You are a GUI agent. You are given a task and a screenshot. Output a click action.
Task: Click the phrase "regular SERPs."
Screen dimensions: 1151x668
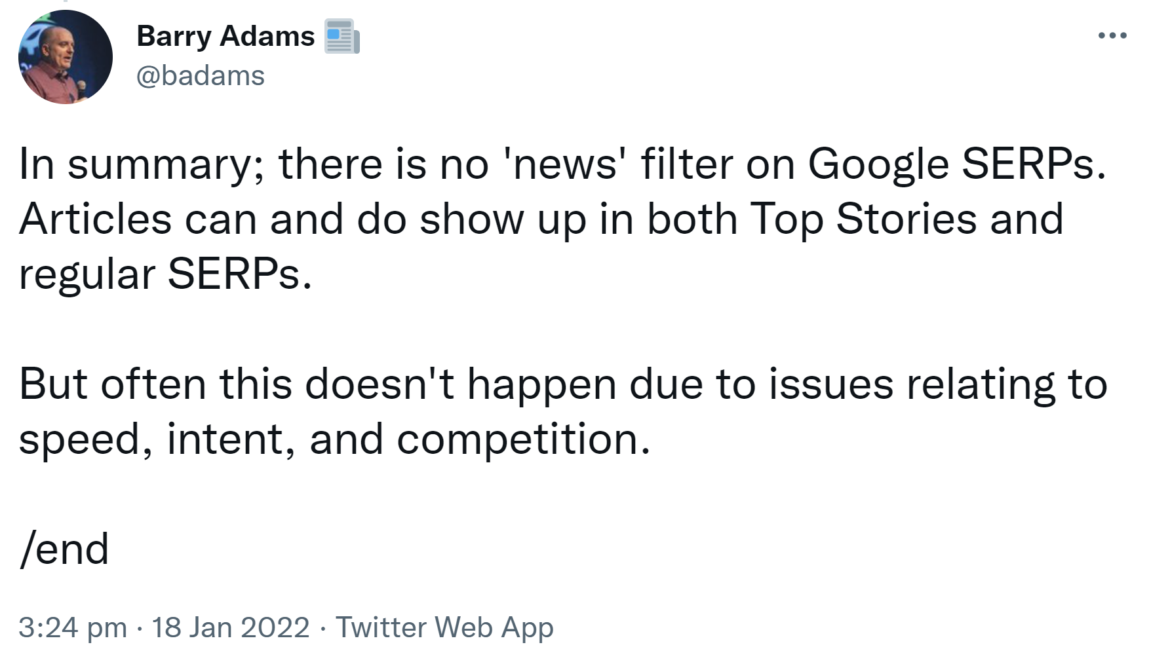click(165, 274)
